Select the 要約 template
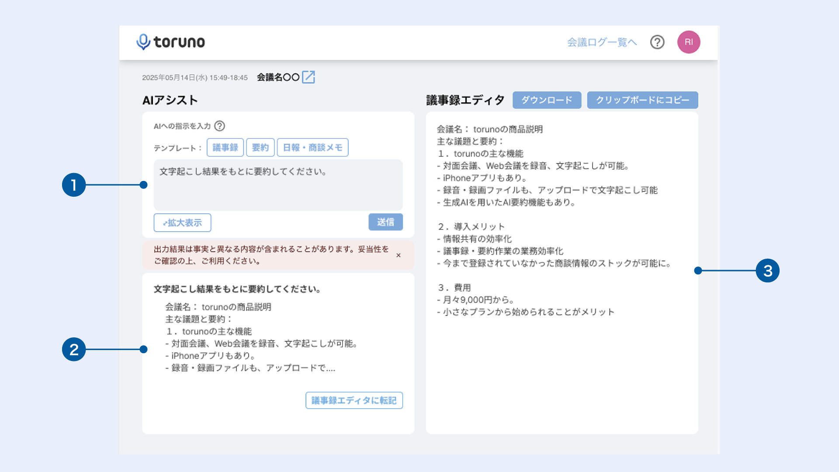The image size is (839, 472). coord(260,147)
